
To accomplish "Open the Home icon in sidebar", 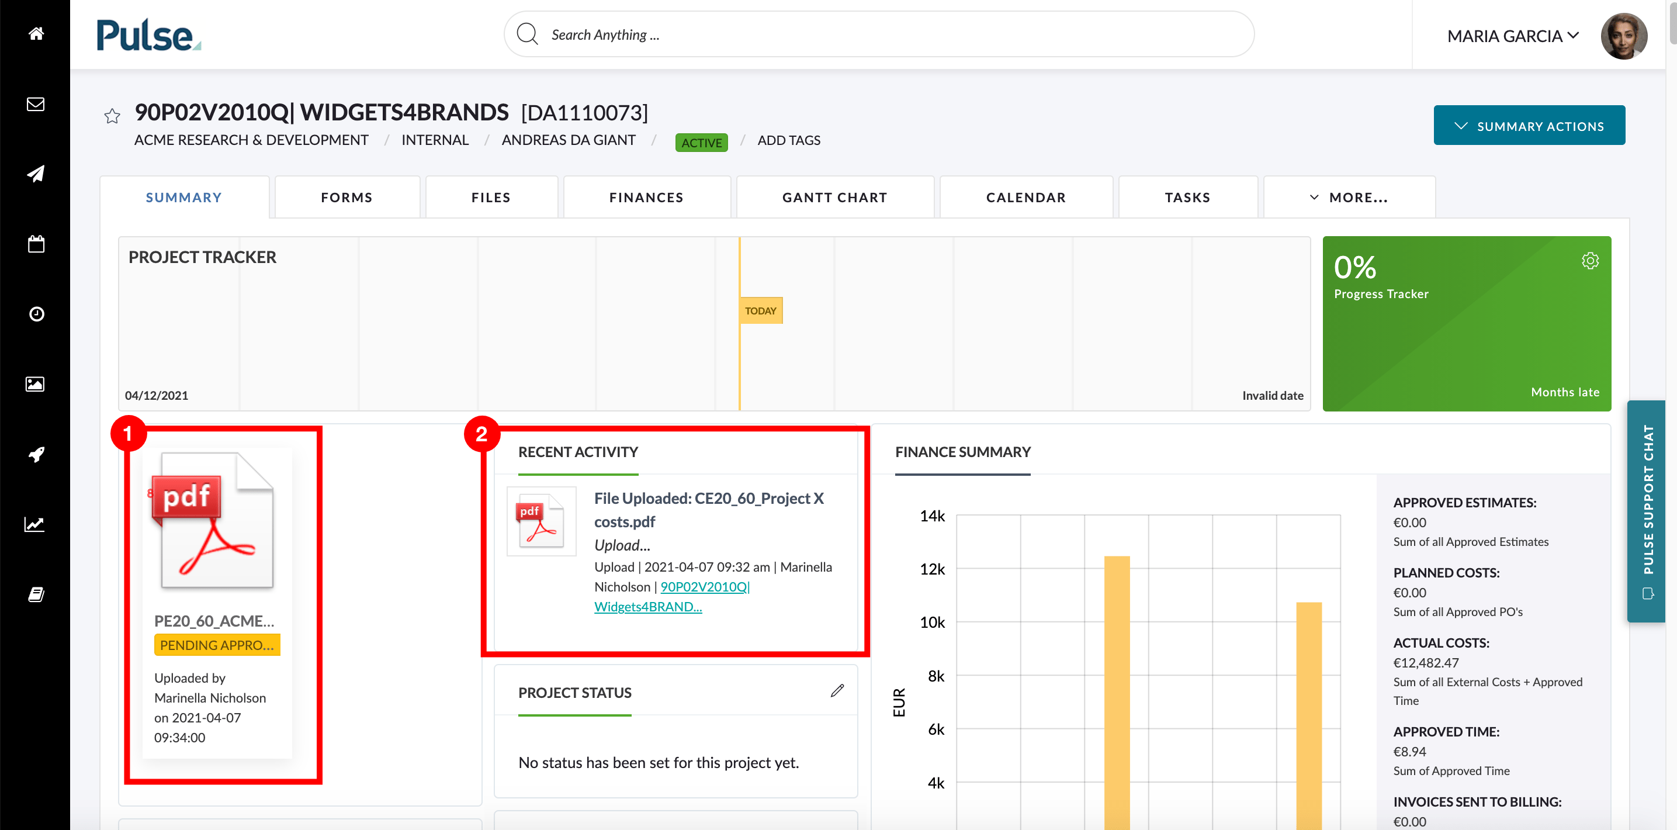I will tap(36, 33).
